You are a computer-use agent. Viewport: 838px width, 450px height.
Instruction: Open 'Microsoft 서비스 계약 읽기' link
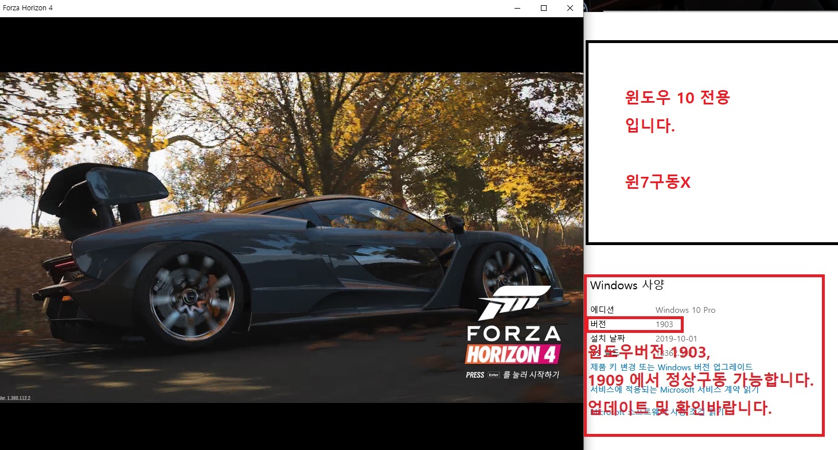tap(675, 390)
